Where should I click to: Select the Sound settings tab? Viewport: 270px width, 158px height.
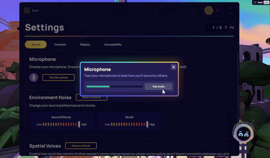pos(35,44)
